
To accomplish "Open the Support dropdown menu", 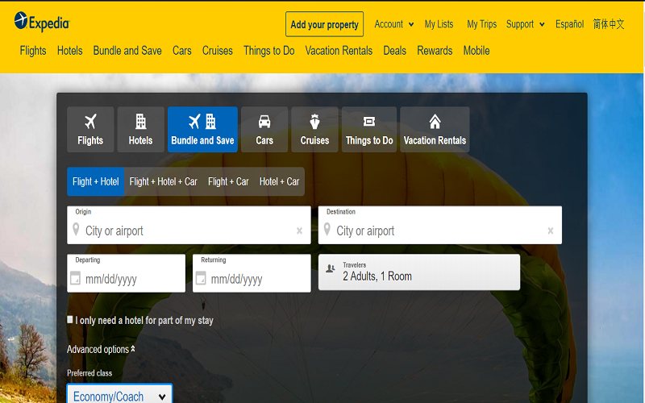I will (526, 24).
